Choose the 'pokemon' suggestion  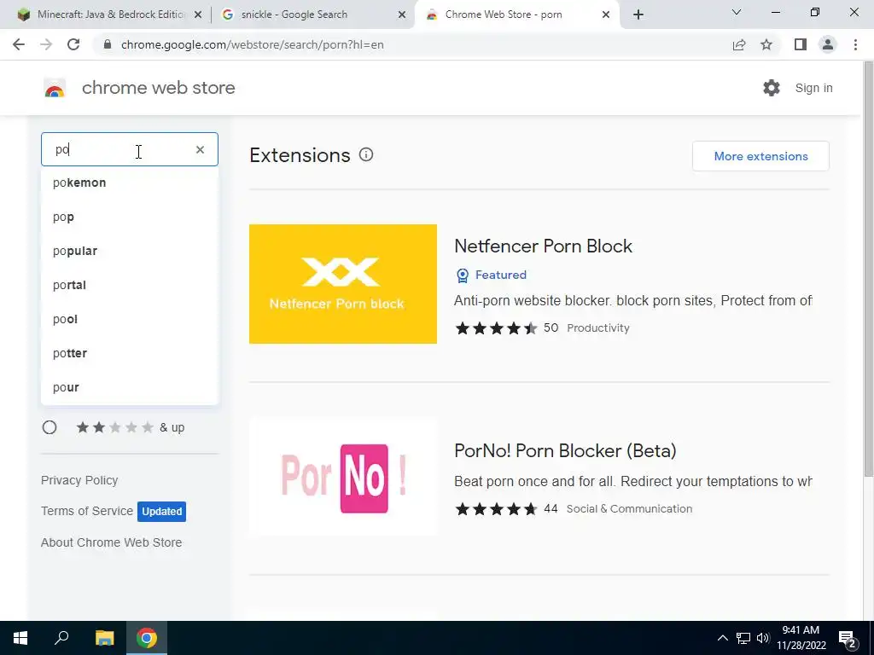tap(130, 183)
